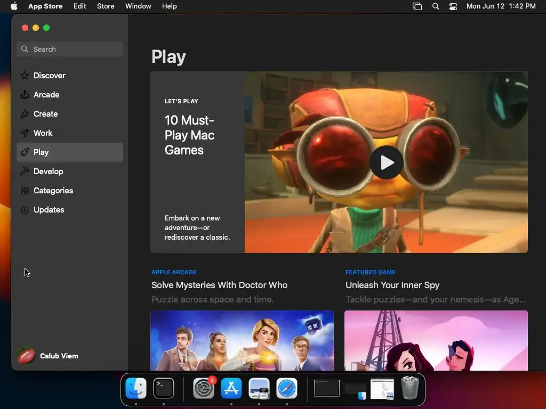Viewport: 546px width, 409px height.
Task: Switch to the Develop section
Action: pyautogui.click(x=70, y=171)
